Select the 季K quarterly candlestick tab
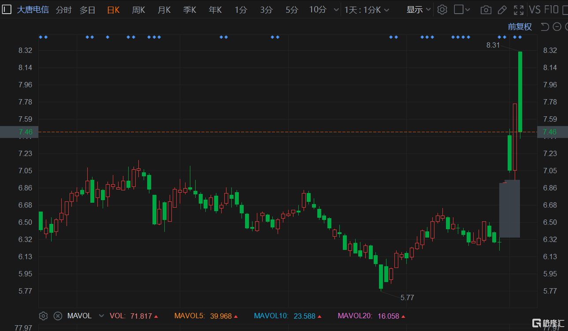This screenshot has height=331, width=568. tap(189, 10)
